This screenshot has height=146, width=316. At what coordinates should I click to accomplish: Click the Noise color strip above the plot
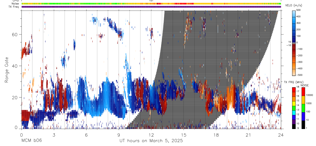(x=151, y=4)
